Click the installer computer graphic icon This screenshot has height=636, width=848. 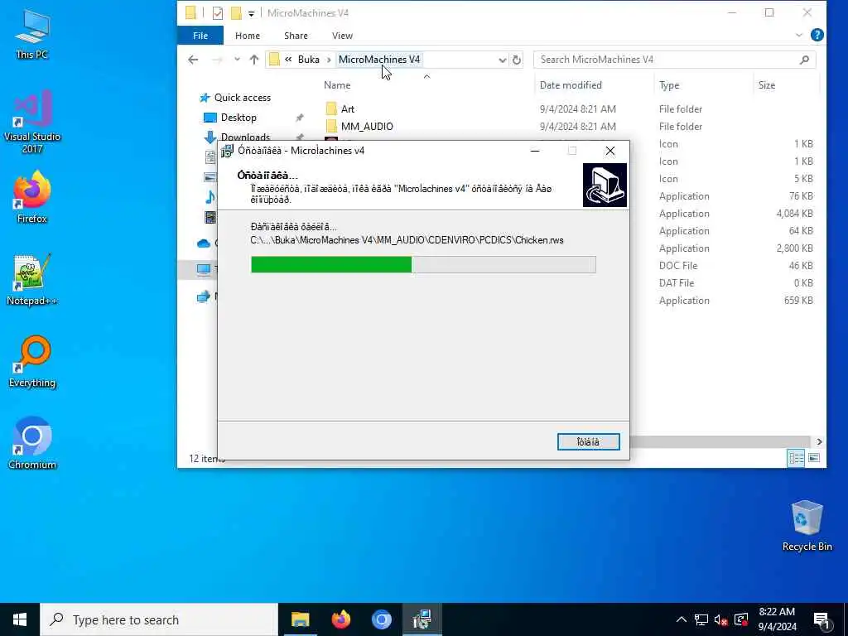click(605, 185)
